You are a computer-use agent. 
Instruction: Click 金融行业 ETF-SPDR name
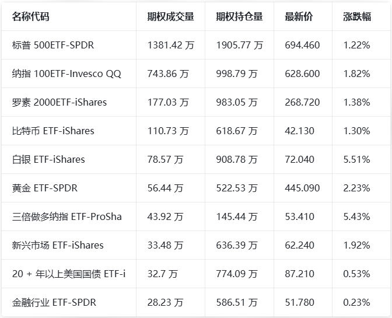[x=54, y=302]
